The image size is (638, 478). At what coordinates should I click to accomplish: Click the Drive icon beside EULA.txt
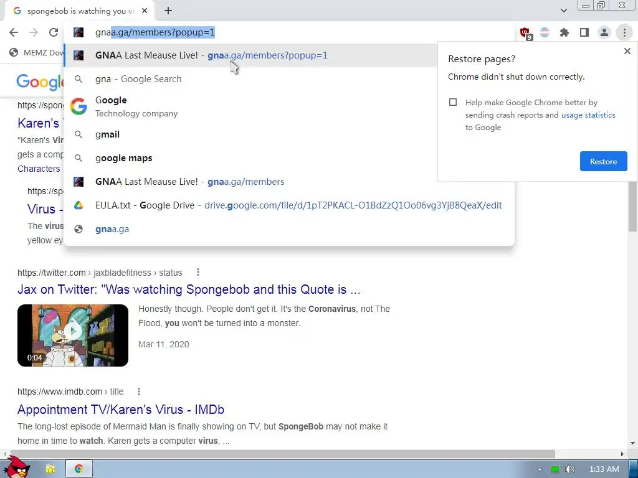[79, 205]
